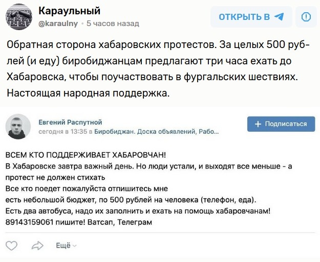Open the '5 часов назад' timestamp
The height and width of the screenshot is (262, 320).
(113, 23)
